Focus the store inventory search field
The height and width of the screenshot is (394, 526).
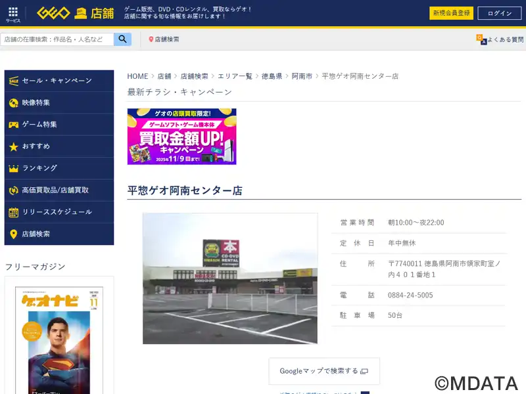57,39
